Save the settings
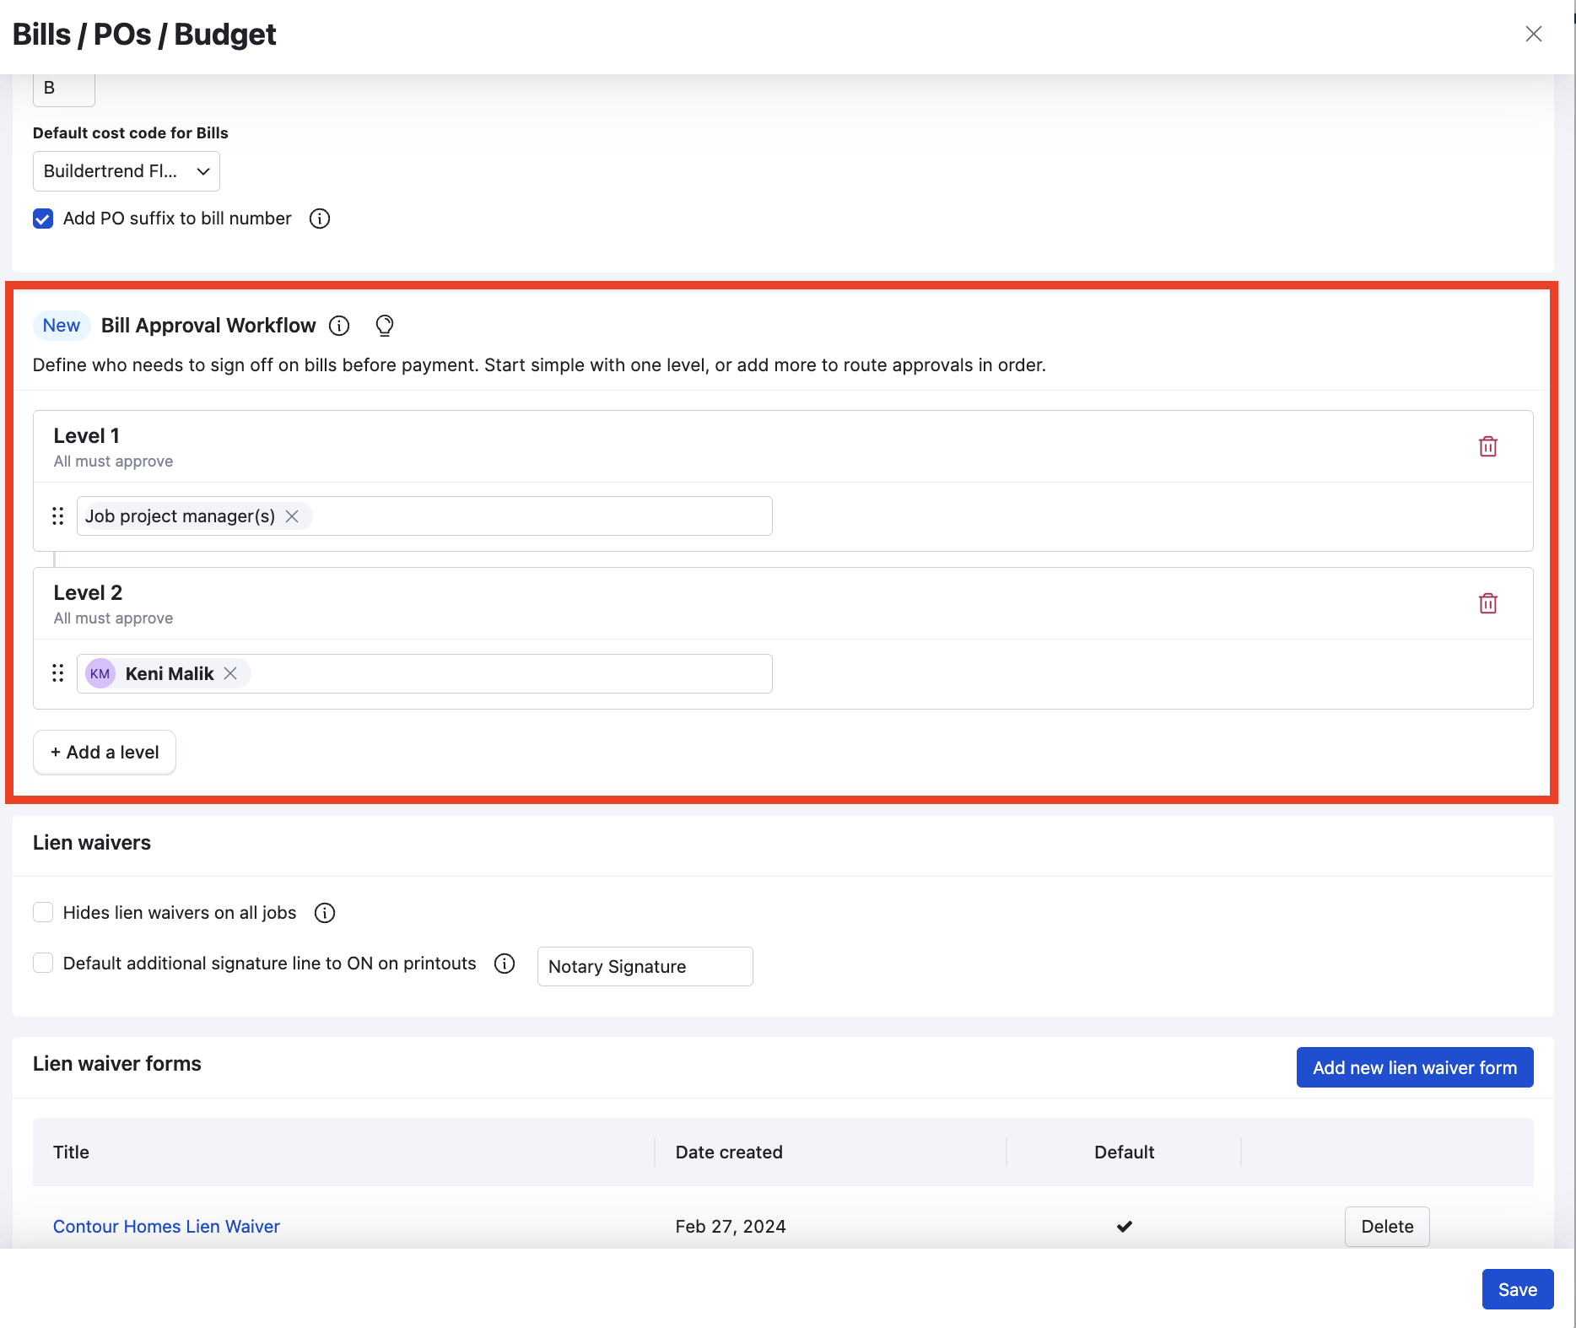The image size is (1576, 1328). 1518,1290
